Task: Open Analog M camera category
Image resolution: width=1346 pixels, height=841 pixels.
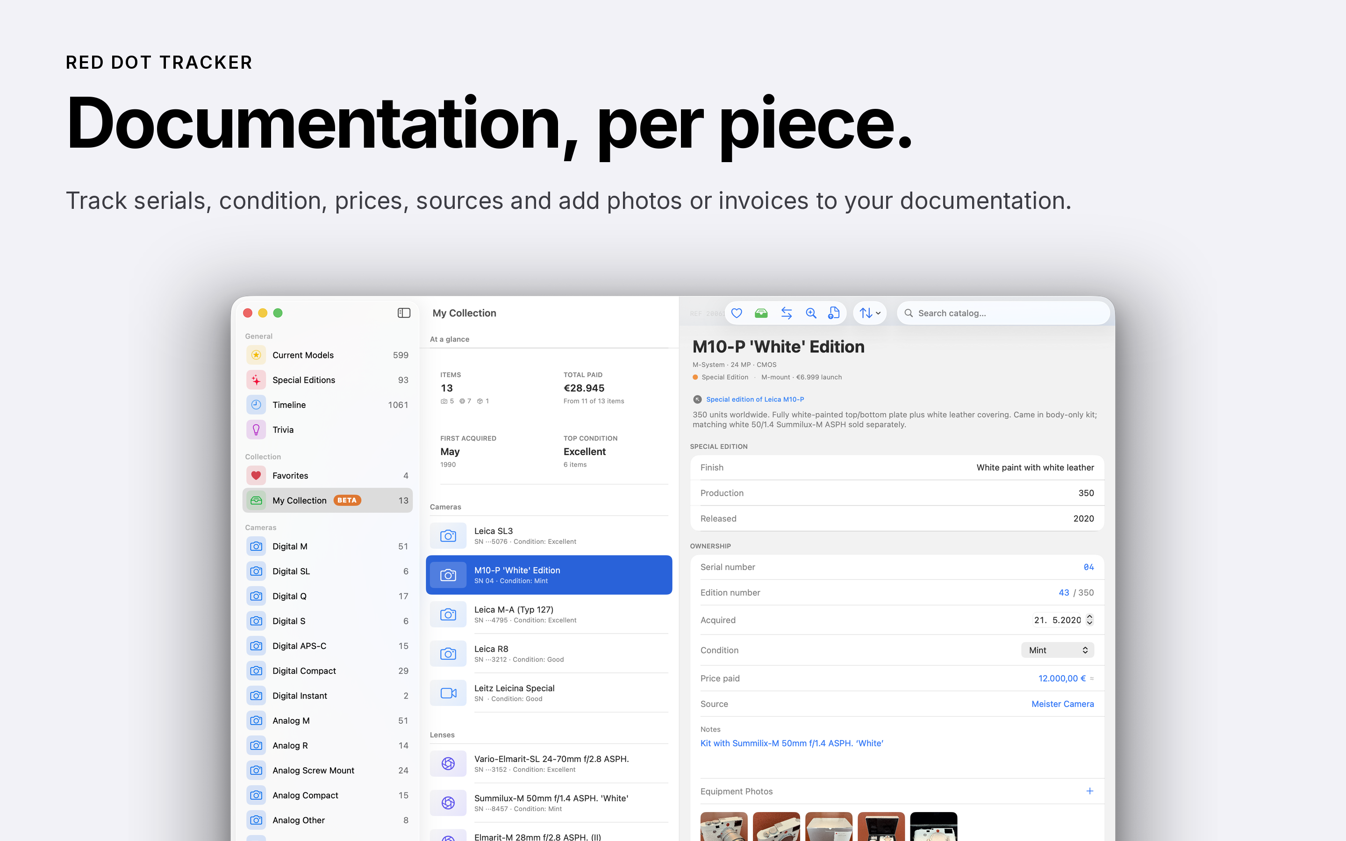Action: (327, 721)
